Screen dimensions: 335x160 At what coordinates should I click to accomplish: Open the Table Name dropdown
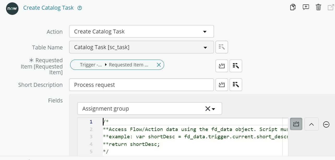pos(205,47)
